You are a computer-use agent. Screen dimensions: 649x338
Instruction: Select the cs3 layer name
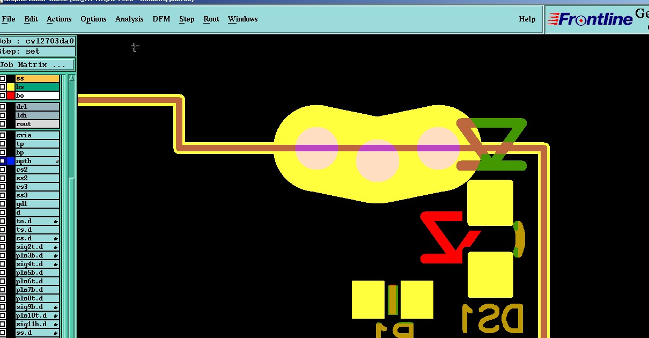[37, 187]
